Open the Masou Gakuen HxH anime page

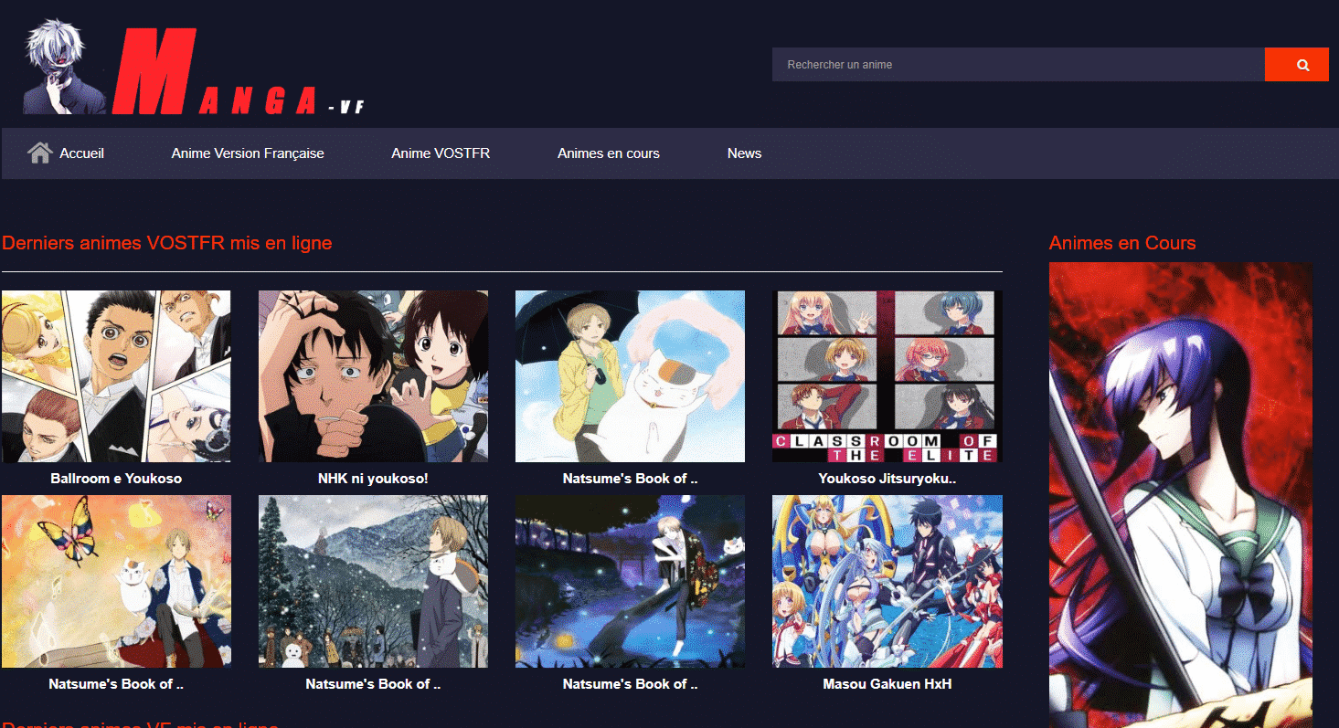tap(887, 683)
